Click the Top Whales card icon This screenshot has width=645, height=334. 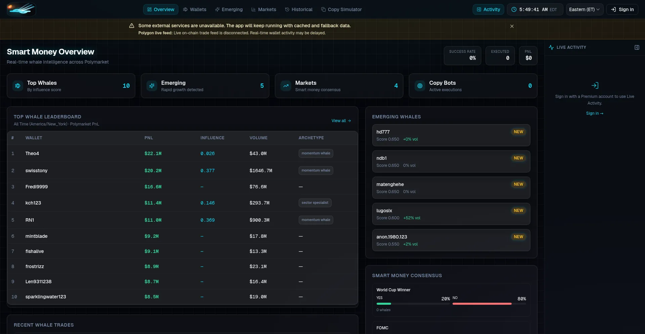18,86
